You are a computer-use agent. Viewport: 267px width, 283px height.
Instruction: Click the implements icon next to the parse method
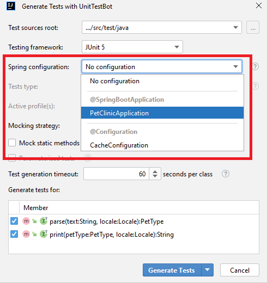[x=44, y=221]
